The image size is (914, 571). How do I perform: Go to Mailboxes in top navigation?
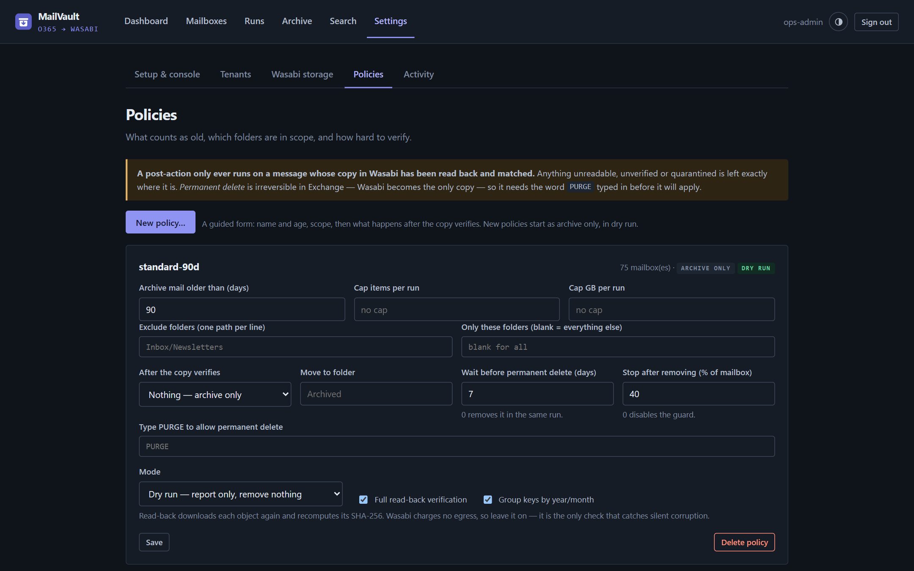[206, 21]
